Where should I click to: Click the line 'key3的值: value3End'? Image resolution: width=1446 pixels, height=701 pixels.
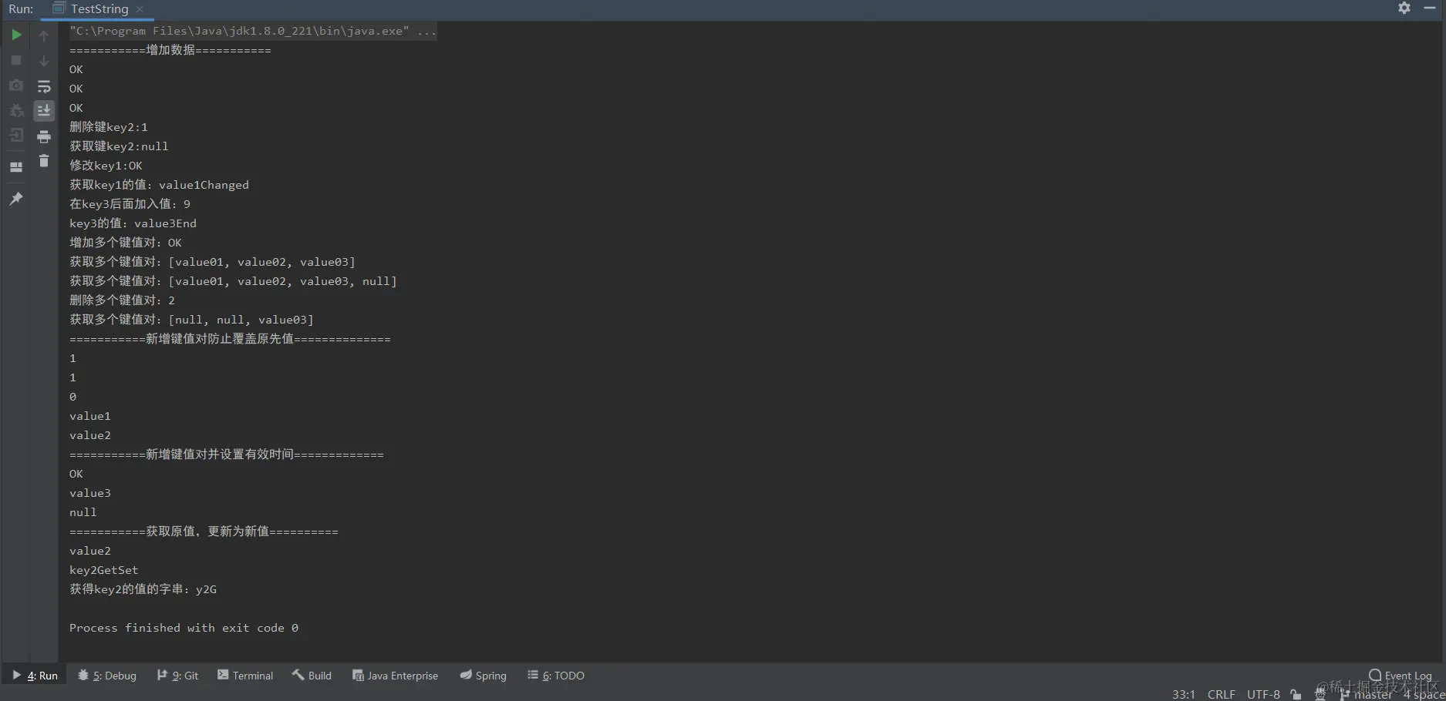coord(133,223)
